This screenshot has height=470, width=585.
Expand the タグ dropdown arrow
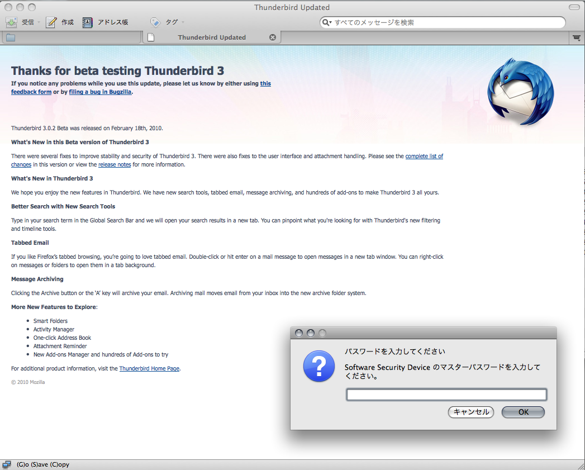click(183, 22)
